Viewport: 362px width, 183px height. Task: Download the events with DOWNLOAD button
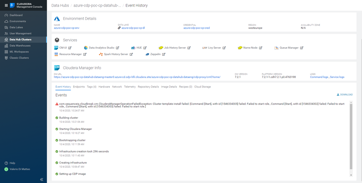pos(345,95)
